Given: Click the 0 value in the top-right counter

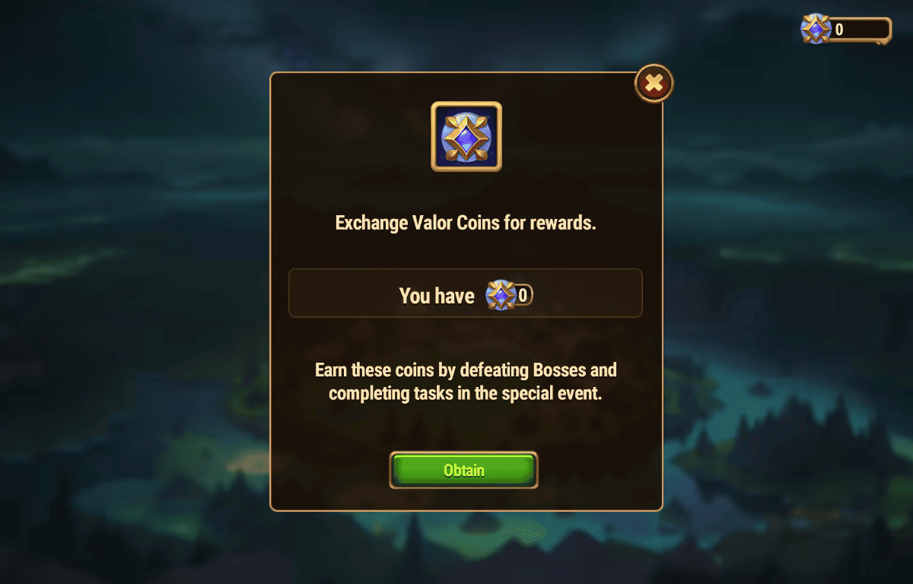Looking at the screenshot, I should point(839,30).
